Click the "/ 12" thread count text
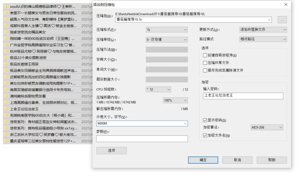The height and width of the screenshot is (180, 299). point(185,90)
